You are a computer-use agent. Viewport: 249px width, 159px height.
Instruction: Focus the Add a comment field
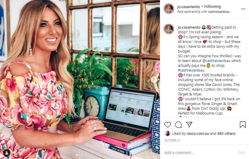click(200, 153)
